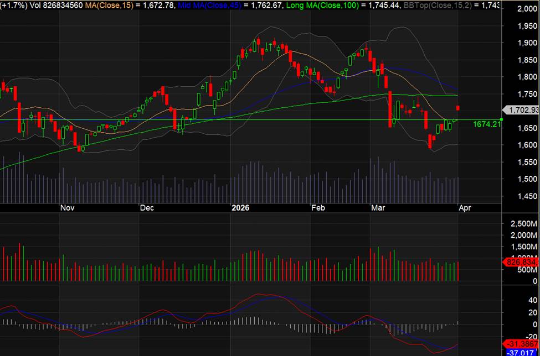Viewport: 540px width, 356px height.
Task: Select the red -31.3867 MACD value tag
Action: pos(522,344)
